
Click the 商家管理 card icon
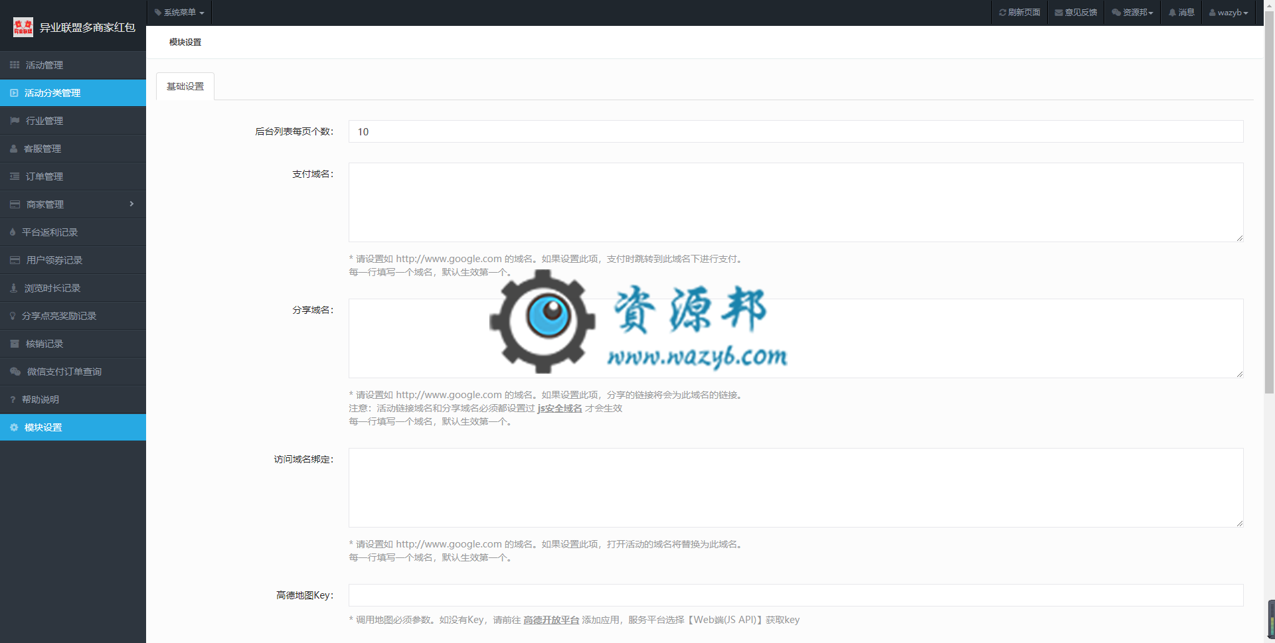(15, 204)
